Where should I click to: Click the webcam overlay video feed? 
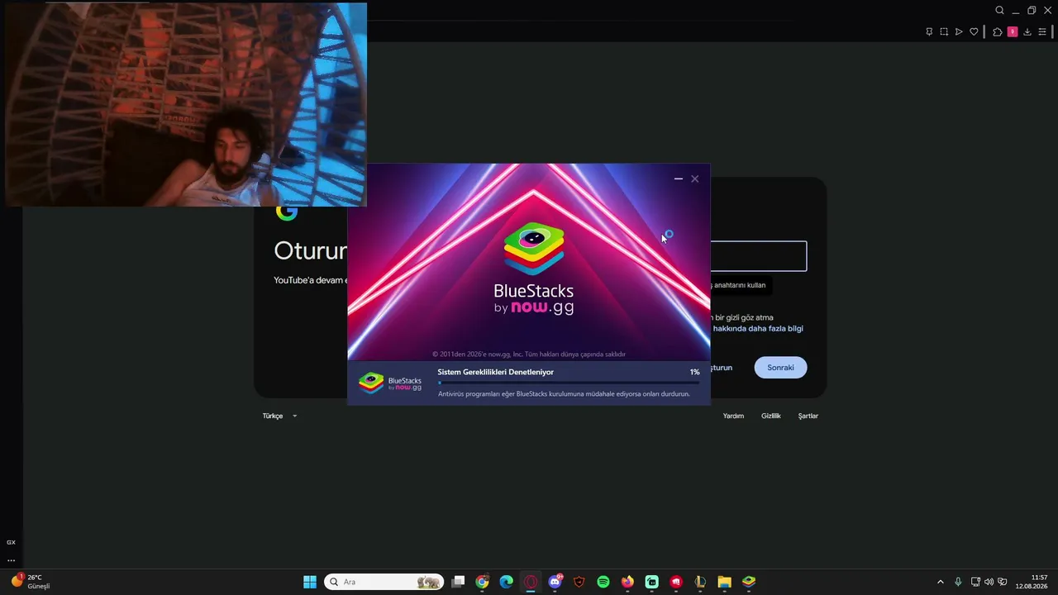tap(186, 104)
